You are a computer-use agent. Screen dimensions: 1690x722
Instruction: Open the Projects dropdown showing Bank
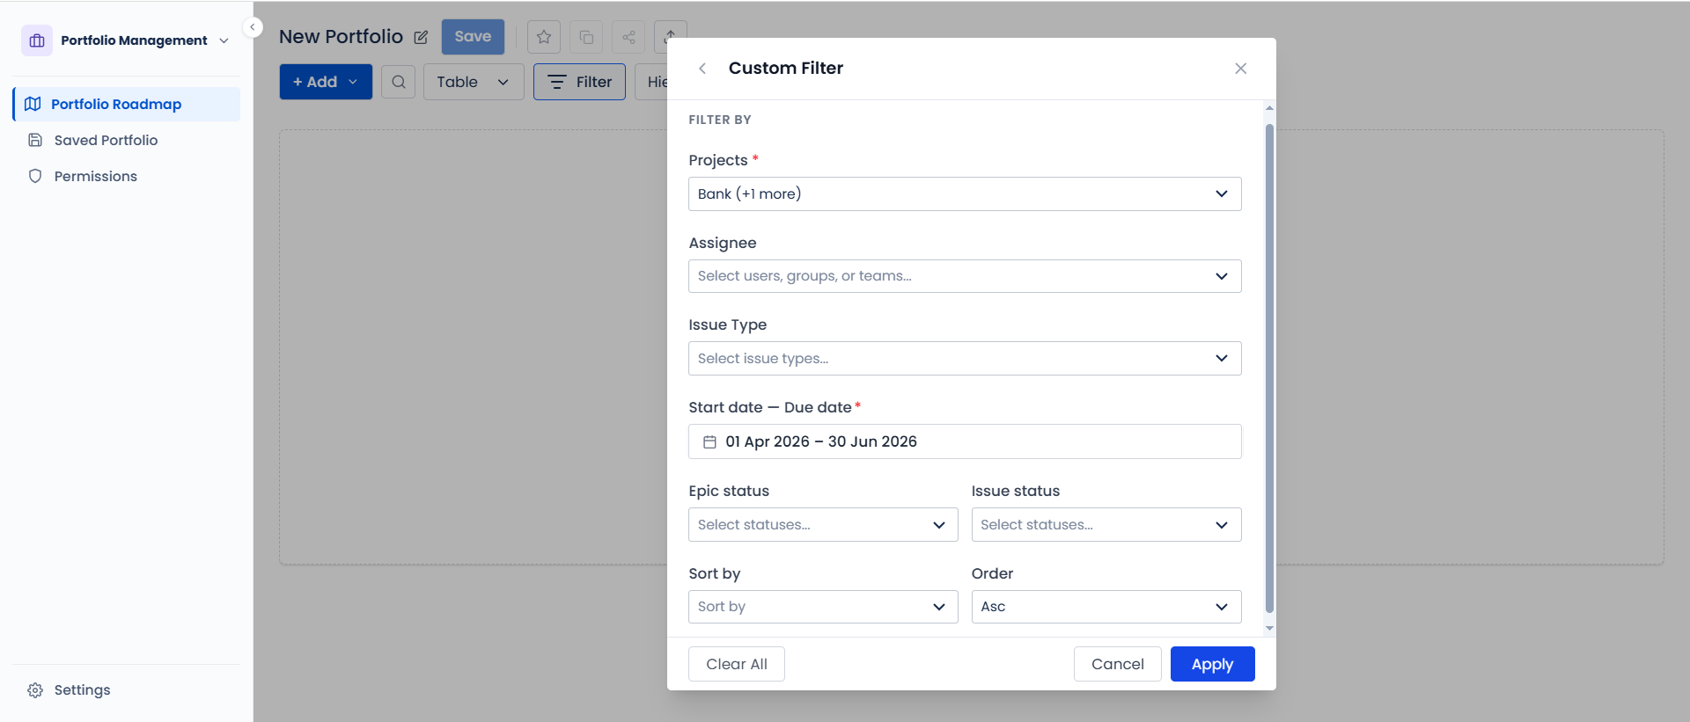(965, 193)
